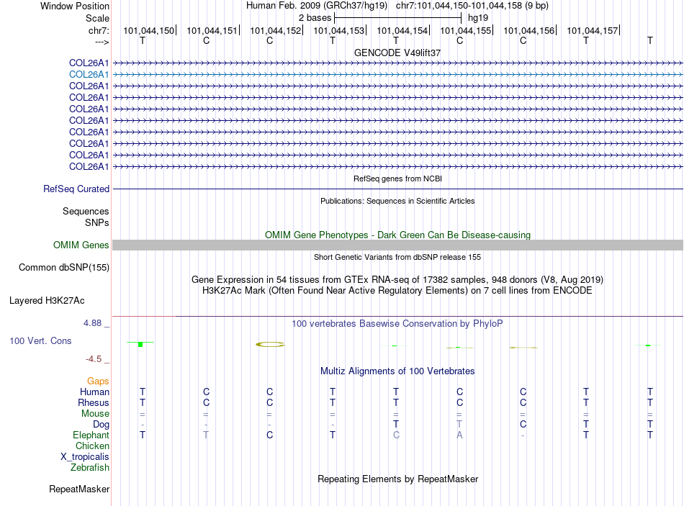The height and width of the screenshot is (506, 684).
Task: Click the OMIM Genes label
Action: [81, 245]
